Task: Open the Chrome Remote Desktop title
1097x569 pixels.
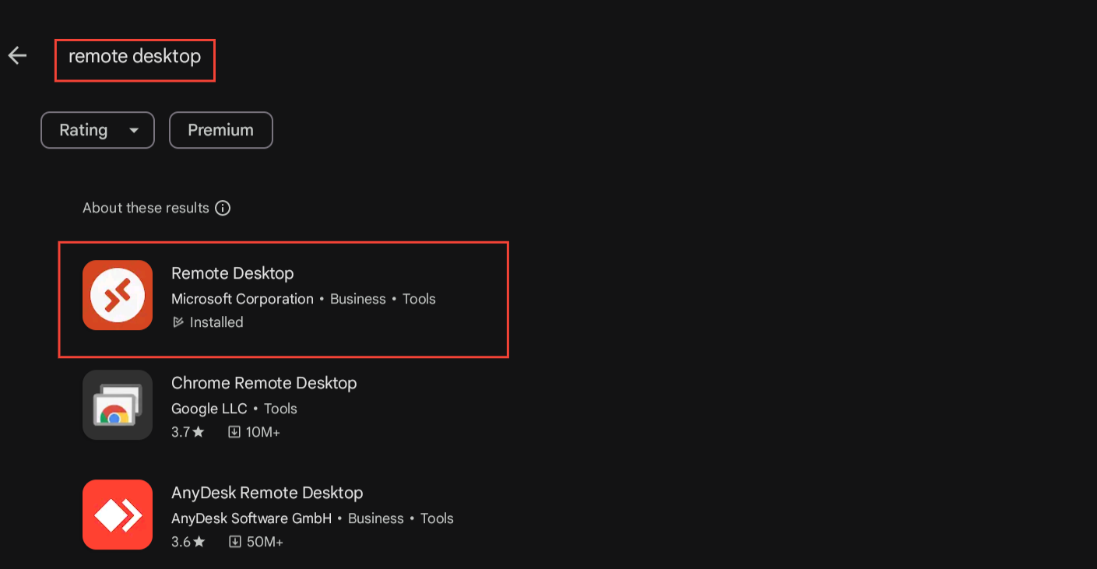Action: tap(264, 383)
